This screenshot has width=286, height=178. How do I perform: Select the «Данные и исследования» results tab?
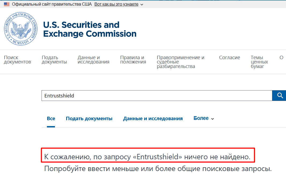[153, 118]
